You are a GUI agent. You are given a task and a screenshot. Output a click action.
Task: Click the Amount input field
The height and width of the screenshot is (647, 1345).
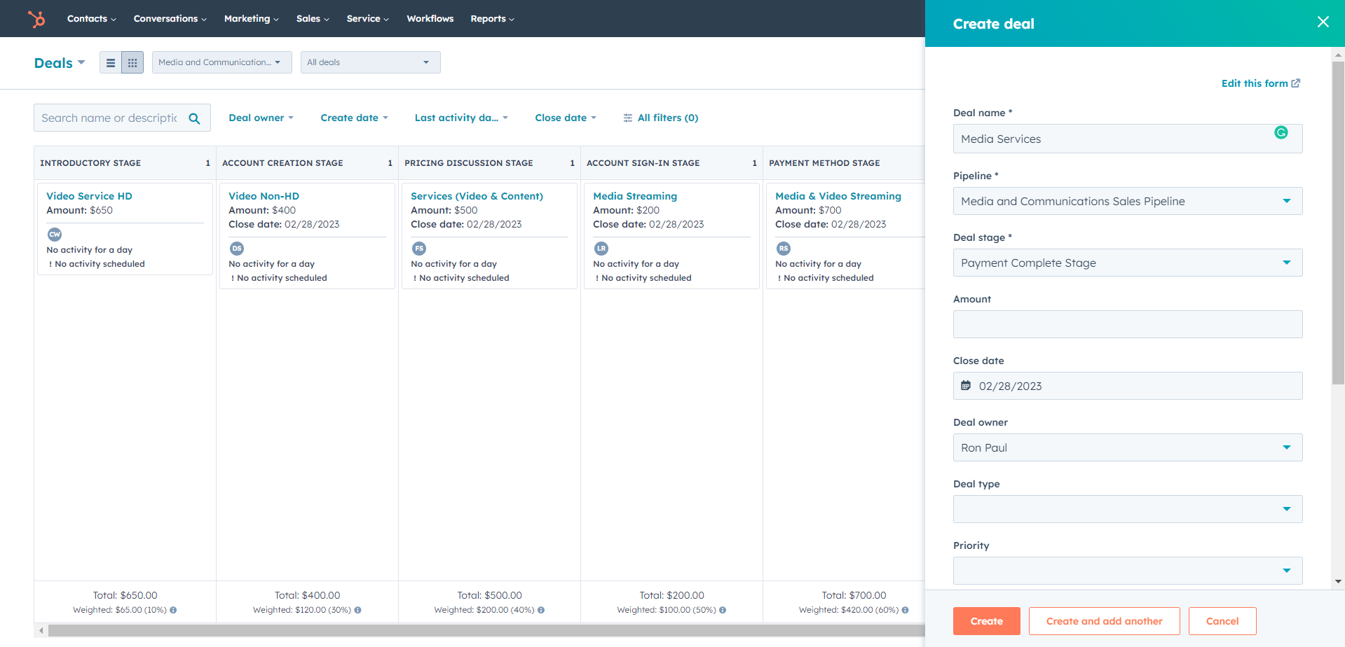1128,324
